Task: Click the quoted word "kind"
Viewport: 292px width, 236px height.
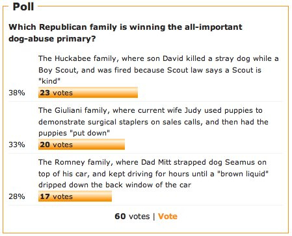Action: 49,81
